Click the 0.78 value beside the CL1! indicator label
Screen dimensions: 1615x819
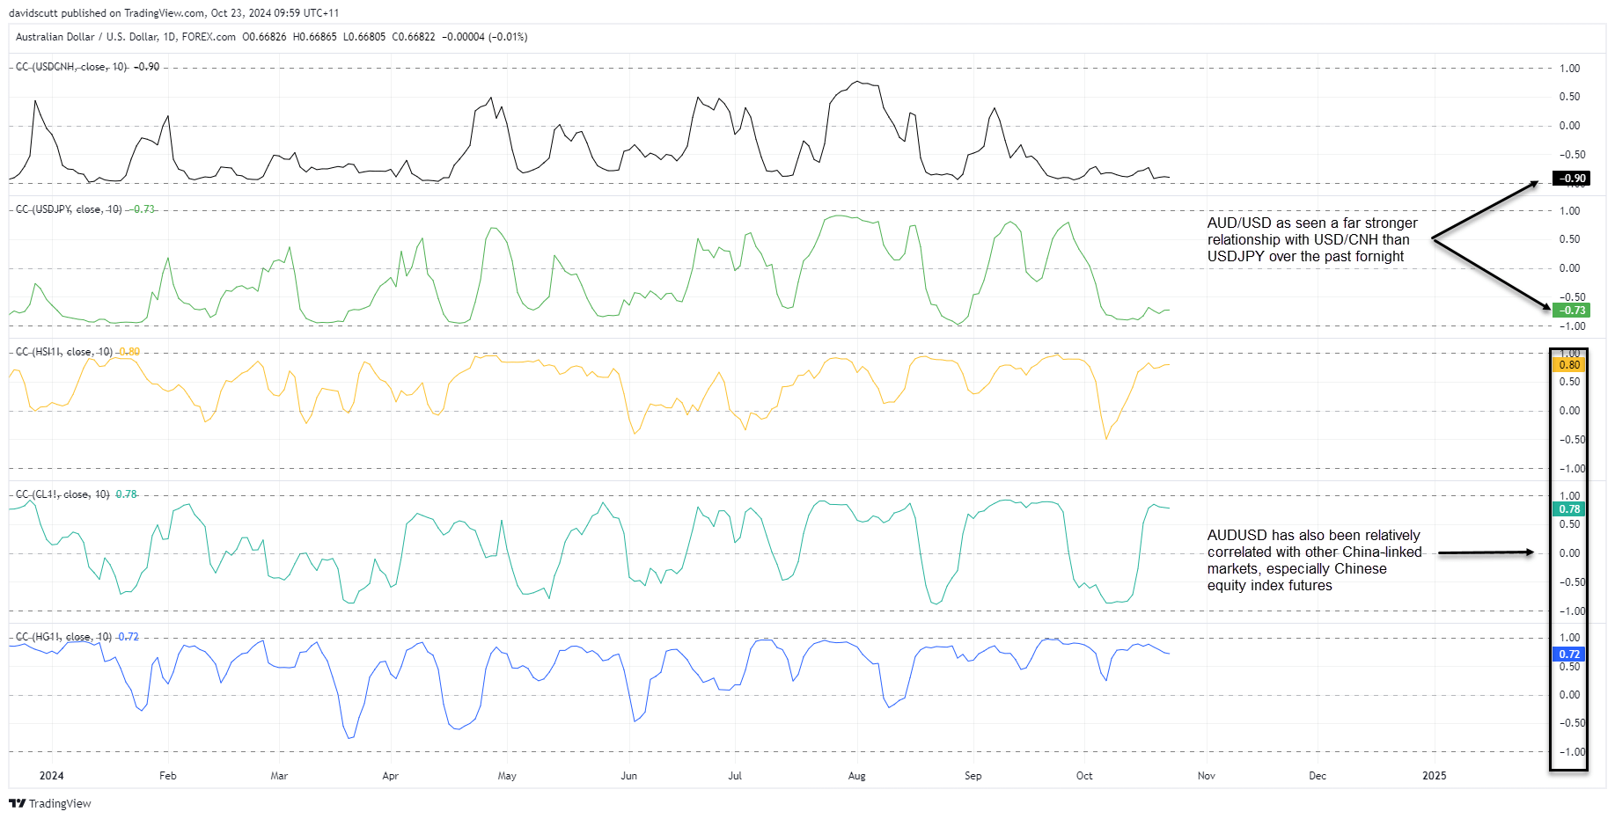click(x=127, y=494)
